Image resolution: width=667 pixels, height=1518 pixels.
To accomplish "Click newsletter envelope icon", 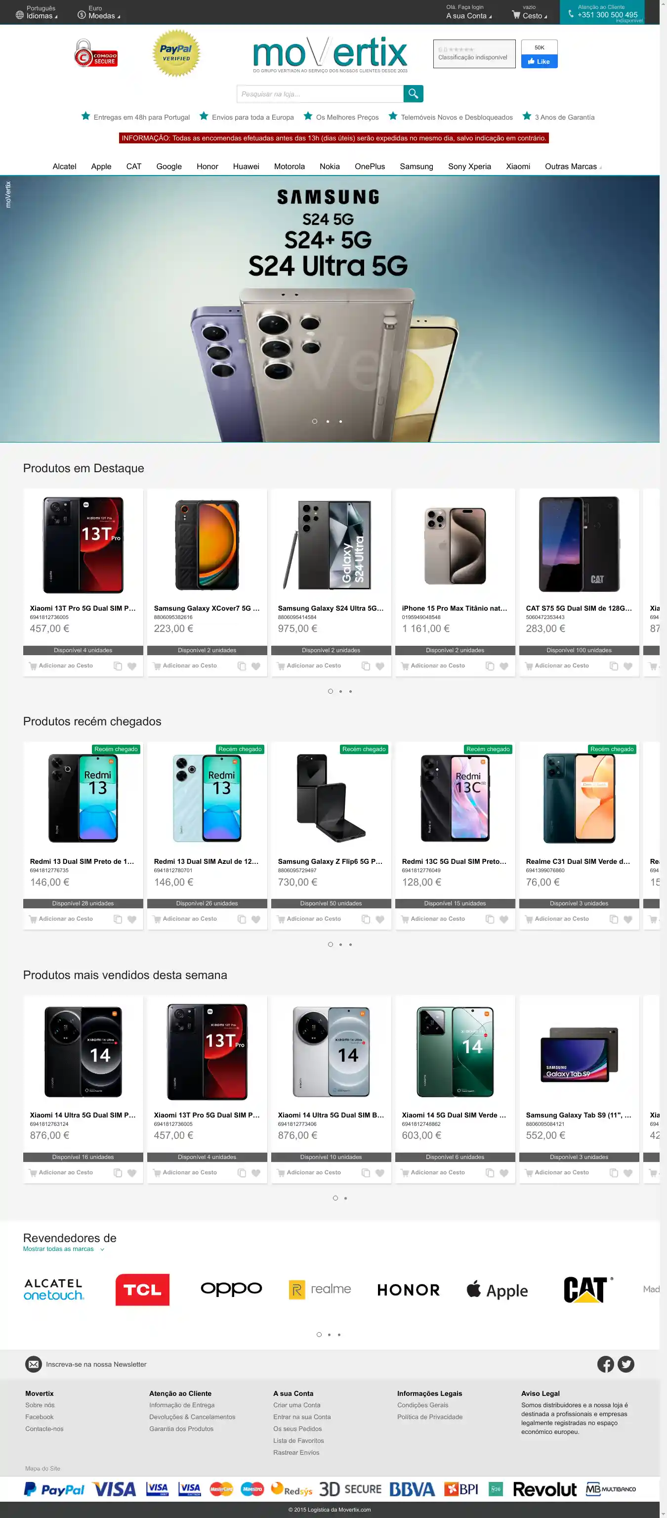I will 34,1364.
